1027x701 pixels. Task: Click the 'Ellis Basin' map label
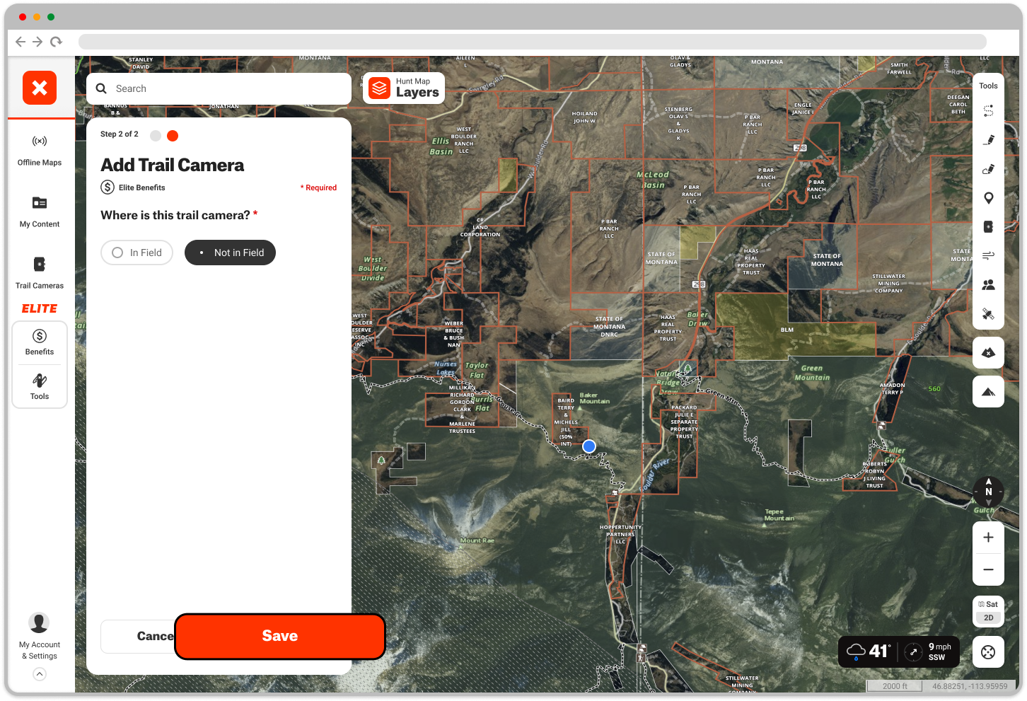[x=441, y=146]
